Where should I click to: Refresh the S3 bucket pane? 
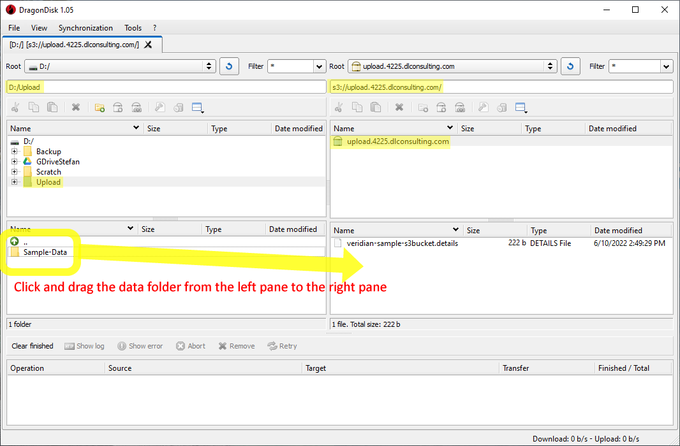point(570,66)
